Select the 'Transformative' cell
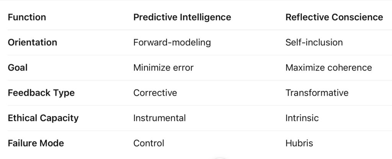This screenshot has height=159, width=392. pyautogui.click(x=317, y=93)
